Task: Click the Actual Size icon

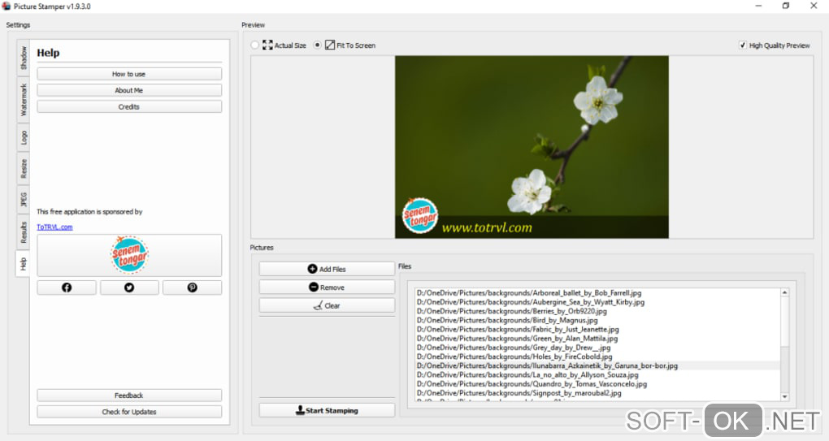Action: pos(267,45)
